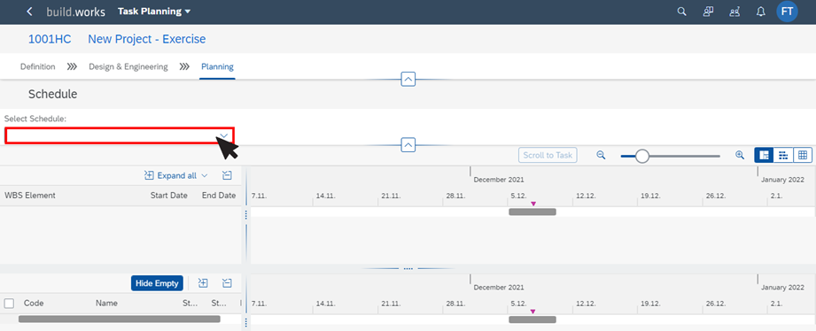The width and height of the screenshot is (816, 331).
Task: Switch to Design & Engineering tab
Action: tap(128, 66)
